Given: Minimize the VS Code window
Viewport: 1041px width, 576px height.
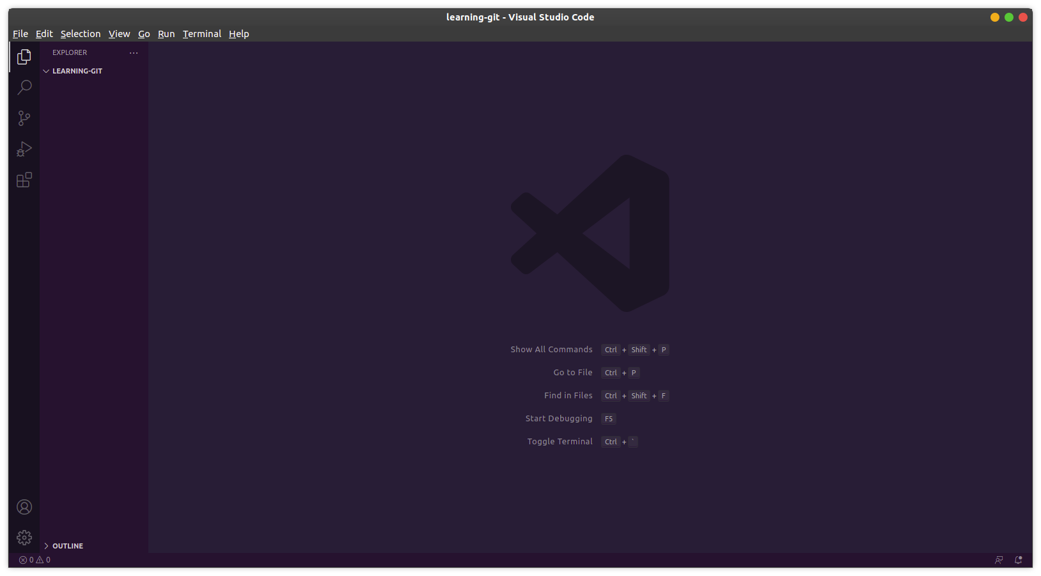Looking at the screenshot, I should pyautogui.click(x=995, y=17).
